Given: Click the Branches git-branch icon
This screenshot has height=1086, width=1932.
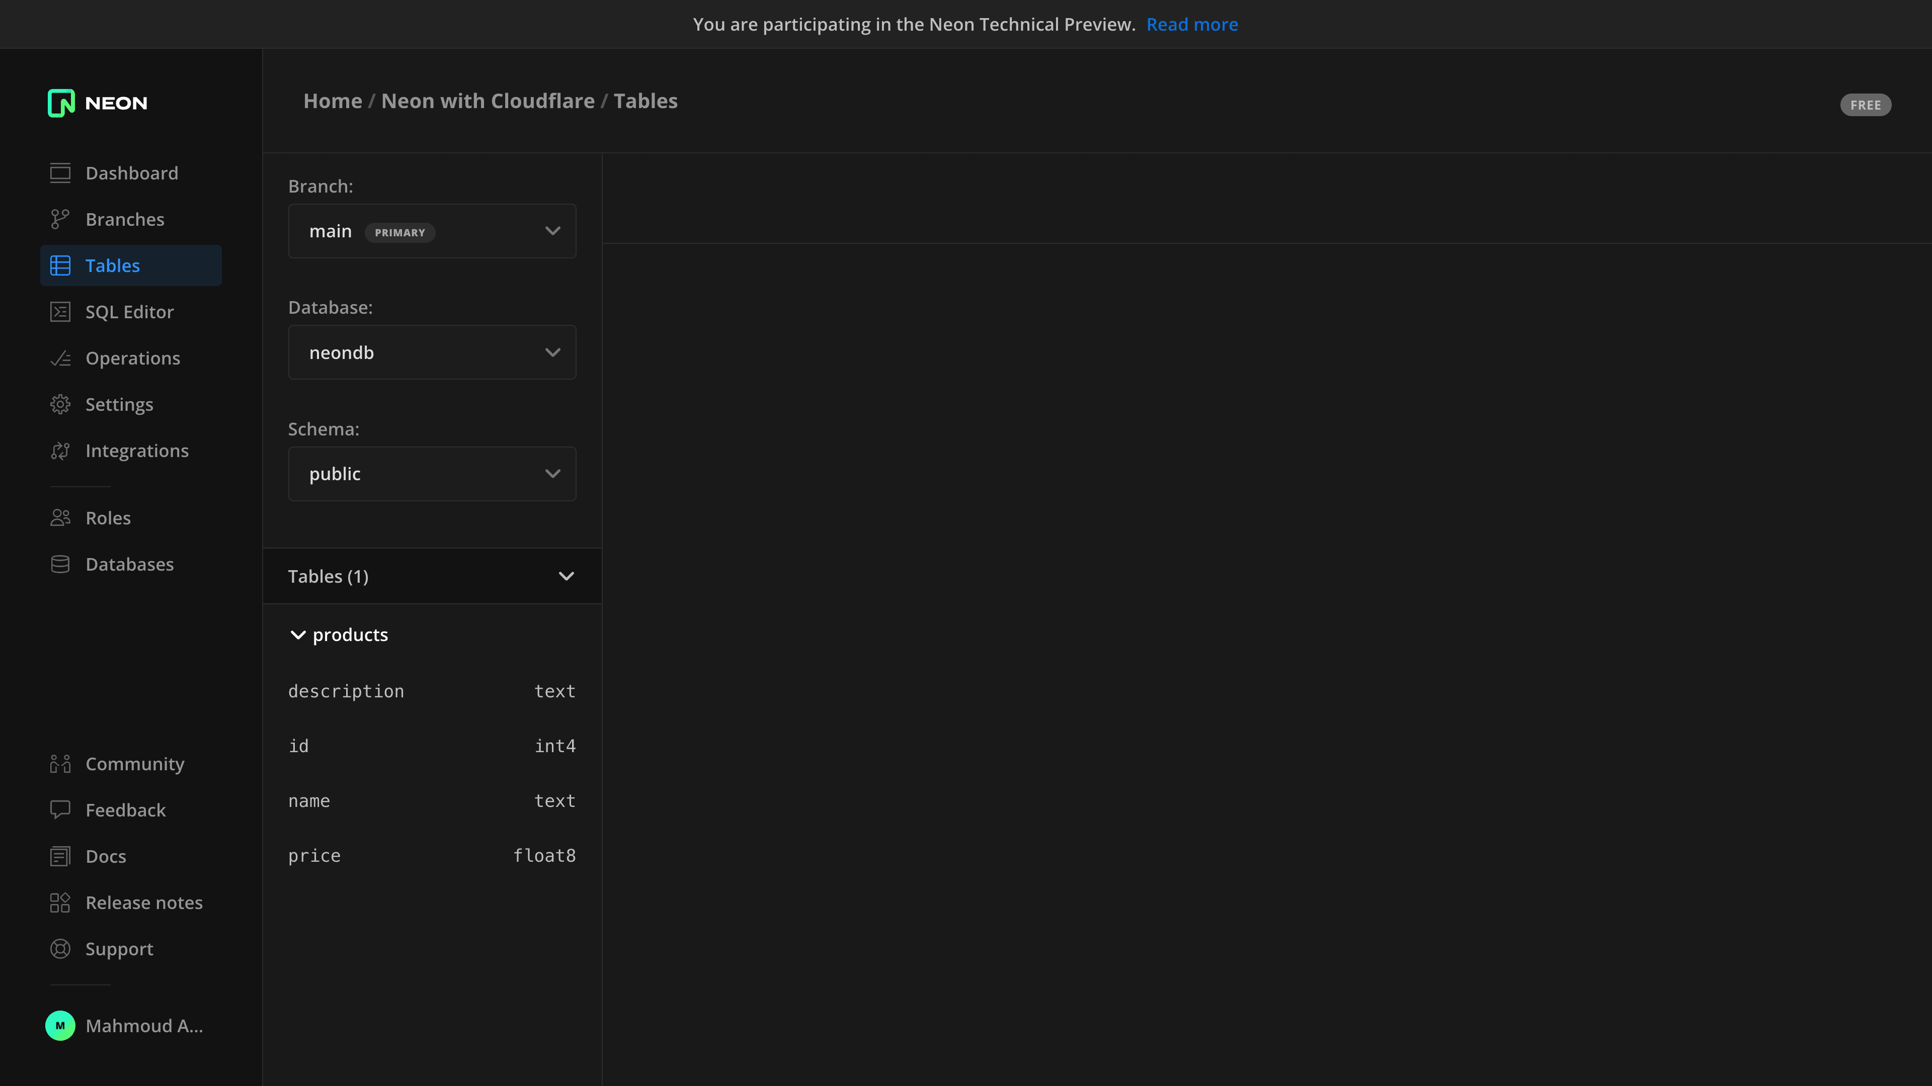Looking at the screenshot, I should [x=60, y=220].
